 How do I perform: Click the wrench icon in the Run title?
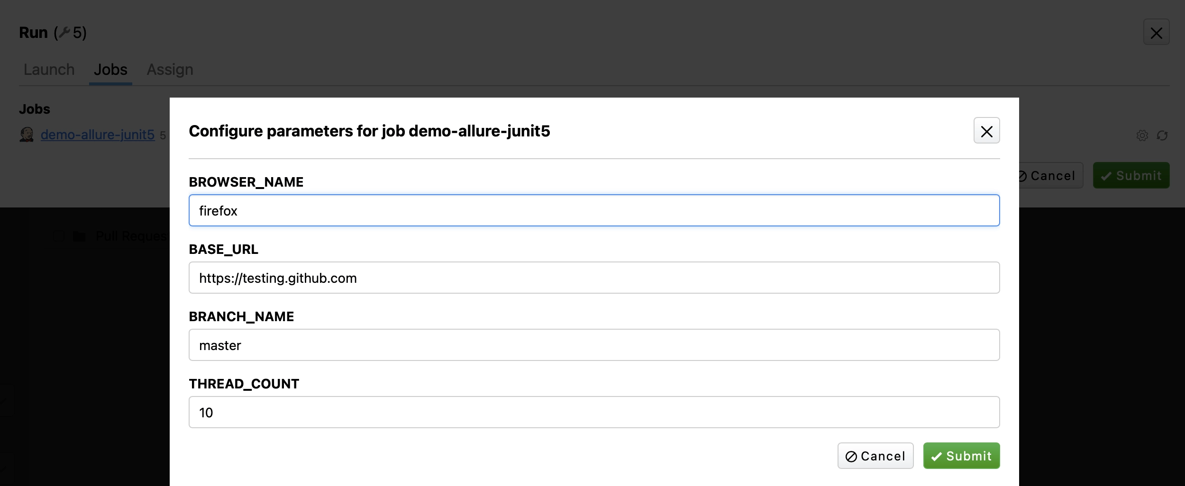(x=64, y=33)
